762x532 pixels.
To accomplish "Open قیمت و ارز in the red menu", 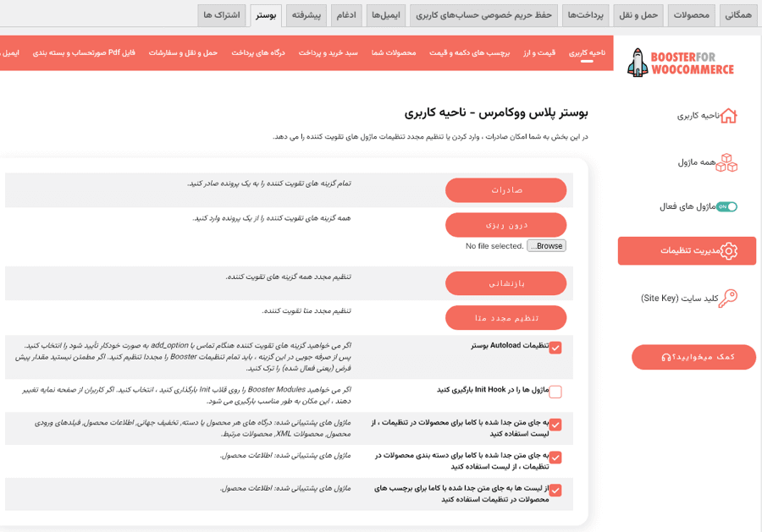I will (539, 52).
